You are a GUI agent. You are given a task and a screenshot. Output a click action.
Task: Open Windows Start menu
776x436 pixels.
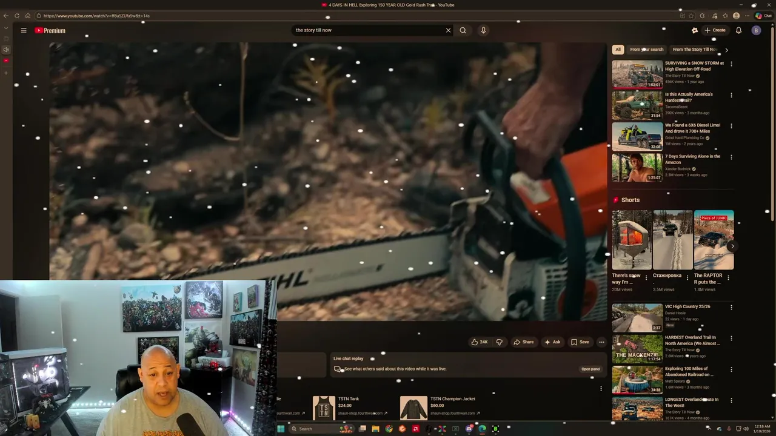tap(281, 429)
